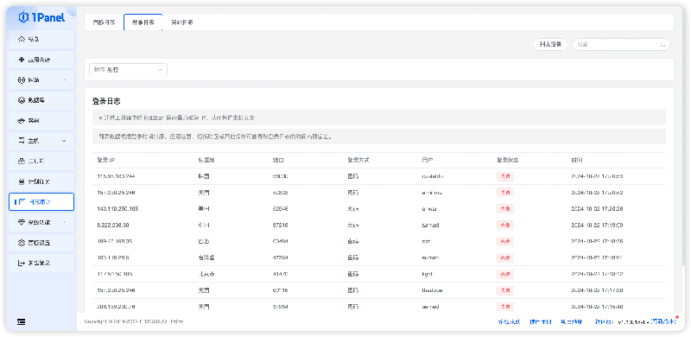Select the highlighted Log Audit sidebar item
Image resolution: width=691 pixels, height=337 pixels.
(x=41, y=201)
